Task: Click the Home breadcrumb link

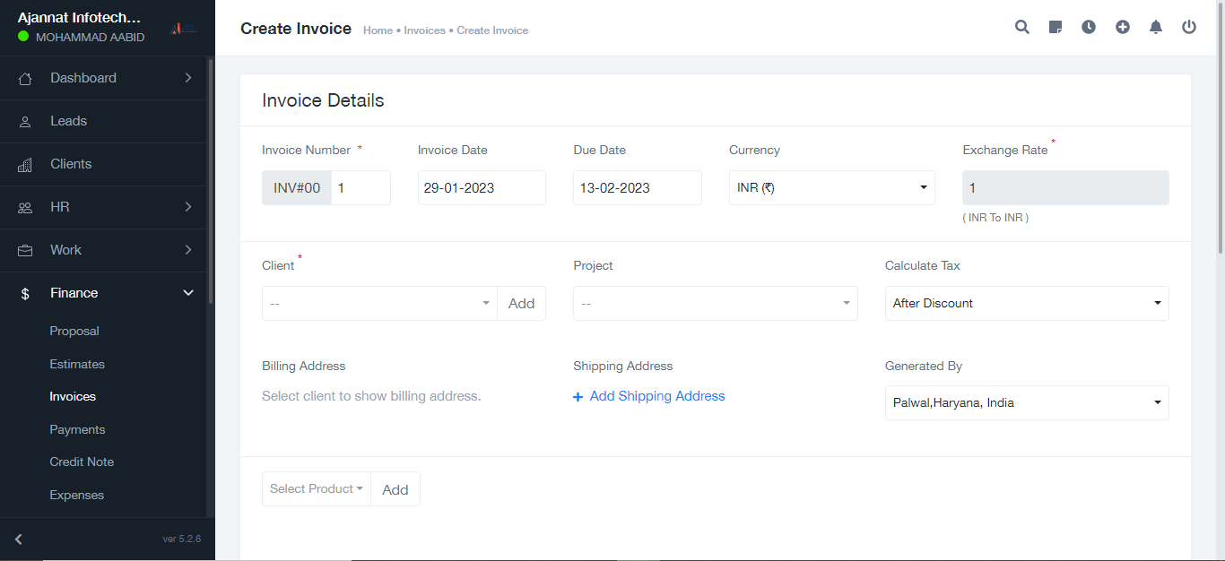Action: (x=378, y=30)
